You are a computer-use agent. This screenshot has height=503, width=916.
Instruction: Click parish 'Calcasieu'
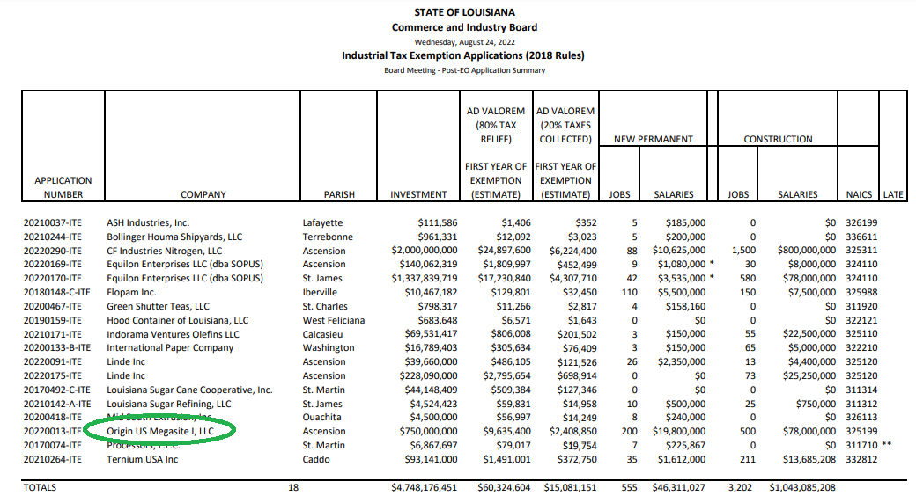pos(322,334)
